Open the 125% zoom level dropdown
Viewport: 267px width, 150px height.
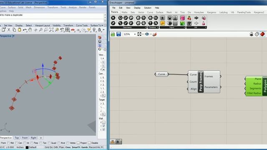pyautogui.click(x=135, y=34)
